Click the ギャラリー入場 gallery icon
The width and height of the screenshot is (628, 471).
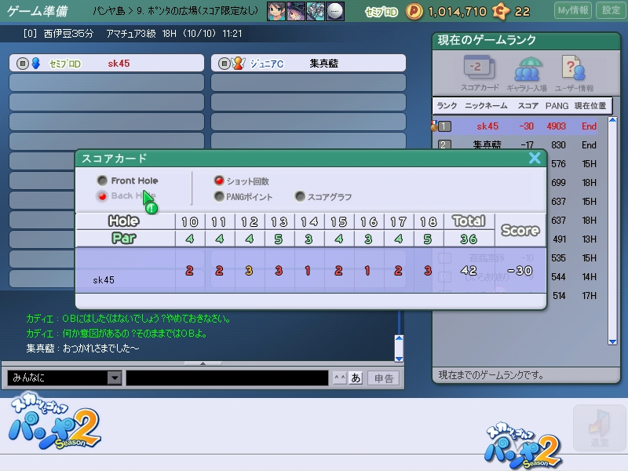tap(526, 74)
